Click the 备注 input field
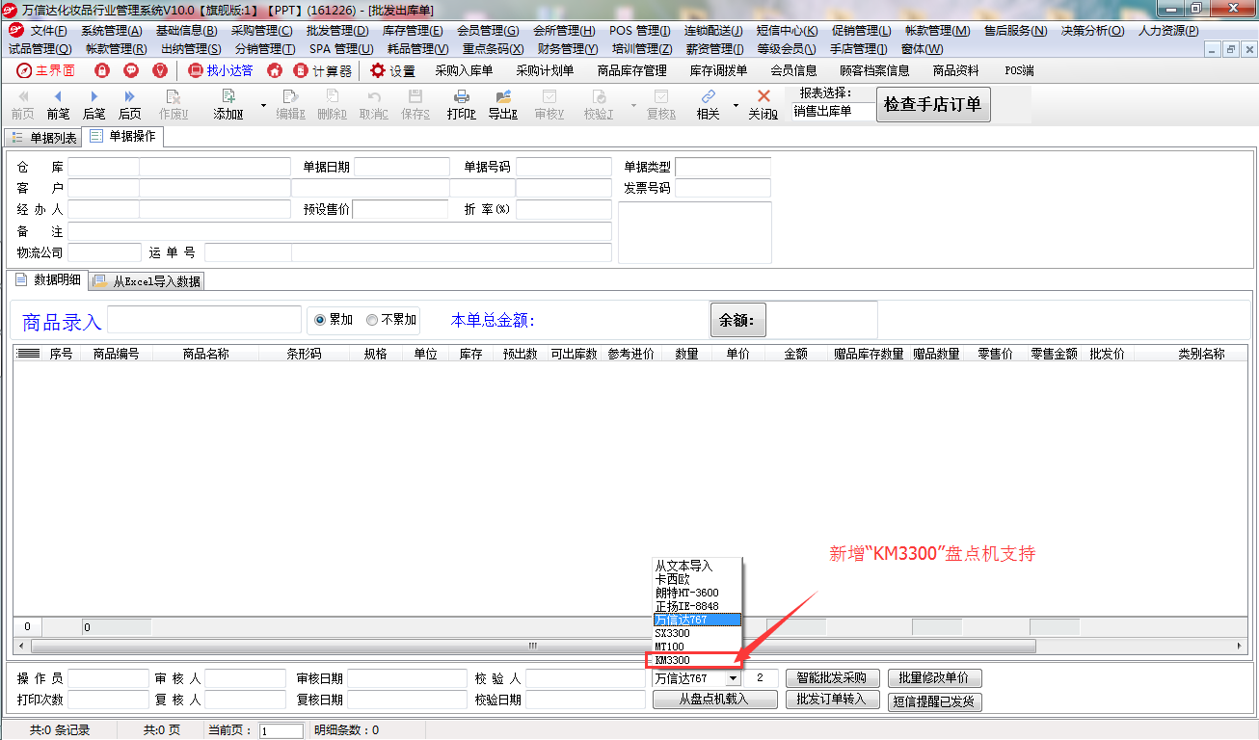 point(339,231)
